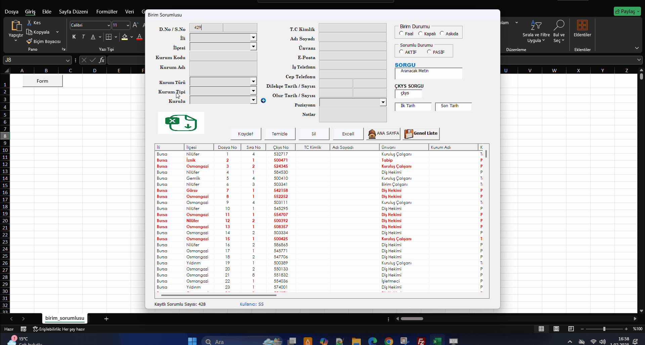Open the Calibri font name dropdown

pyautogui.click(x=109, y=25)
